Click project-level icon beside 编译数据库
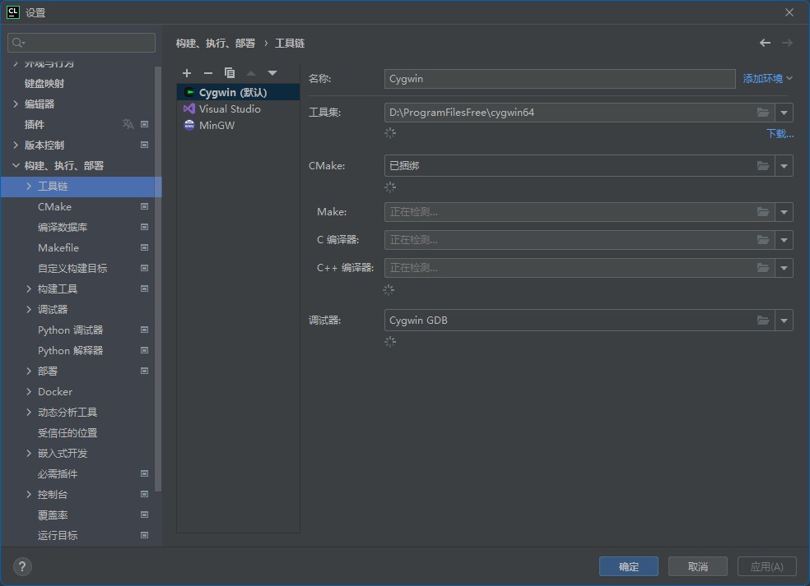The image size is (810, 586). (x=145, y=227)
